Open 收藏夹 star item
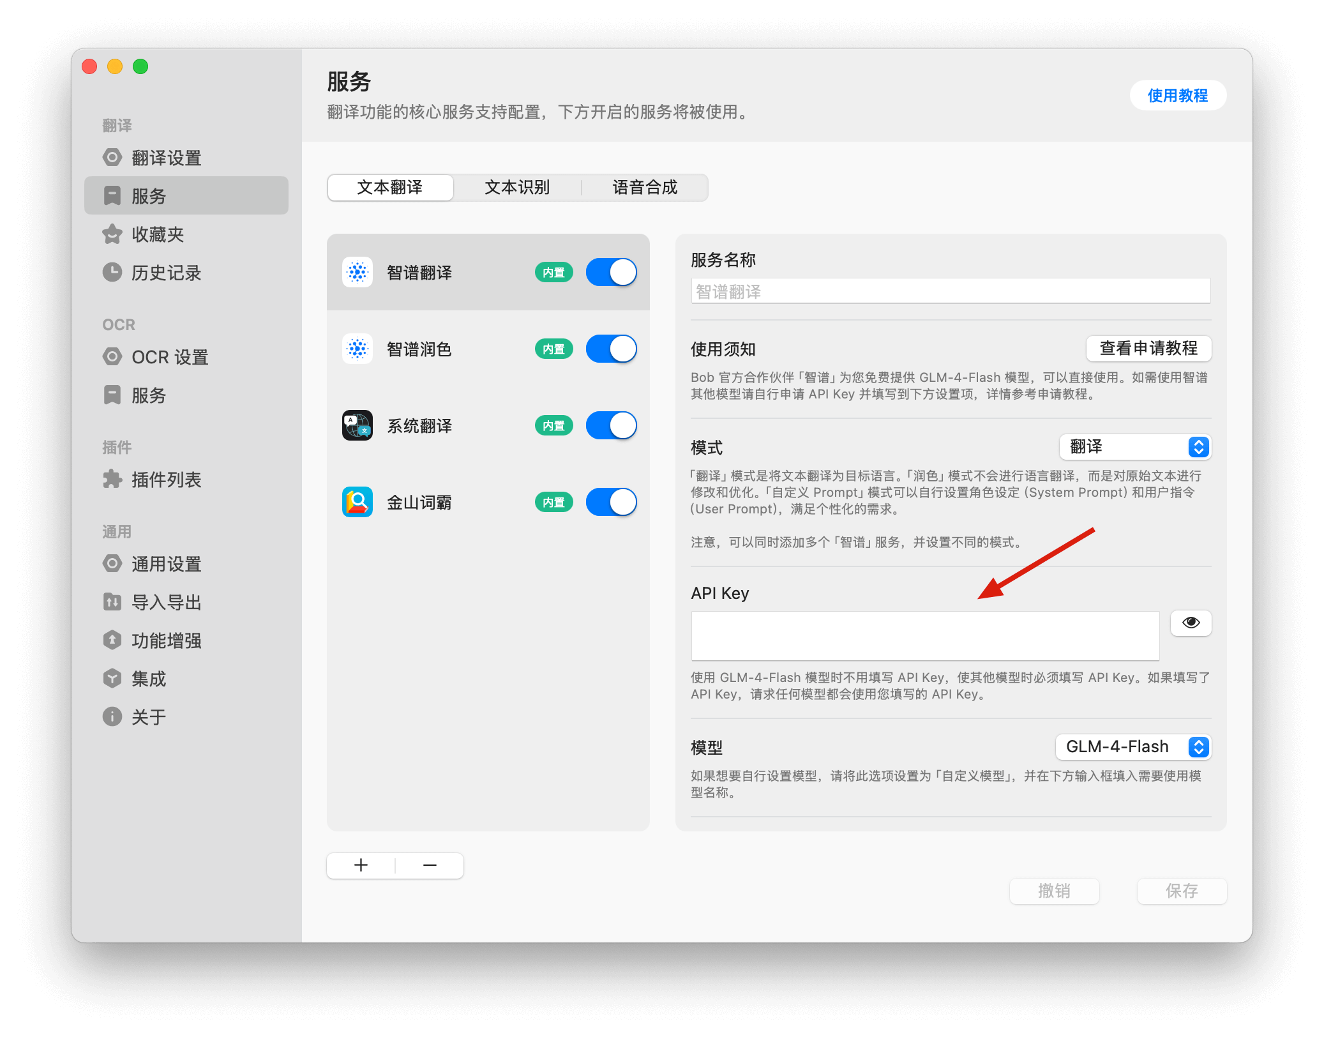Screen dimensions: 1324x1037 [x=185, y=234]
